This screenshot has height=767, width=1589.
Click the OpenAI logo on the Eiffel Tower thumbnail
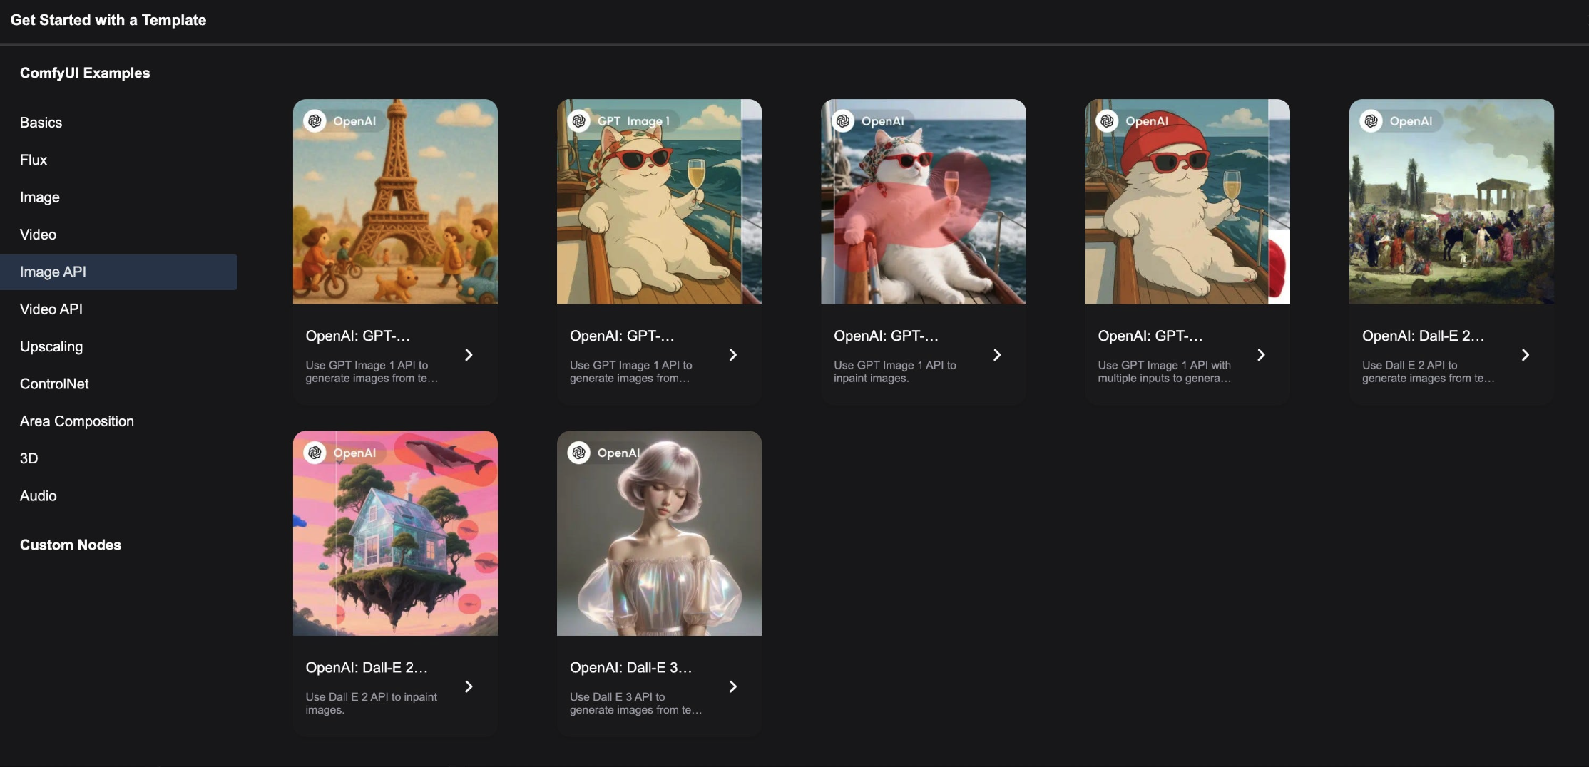pos(315,121)
